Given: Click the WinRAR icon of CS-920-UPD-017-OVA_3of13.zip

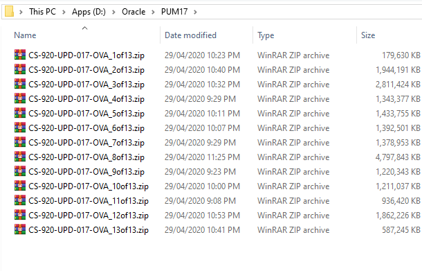Looking at the screenshot, I should [20, 84].
